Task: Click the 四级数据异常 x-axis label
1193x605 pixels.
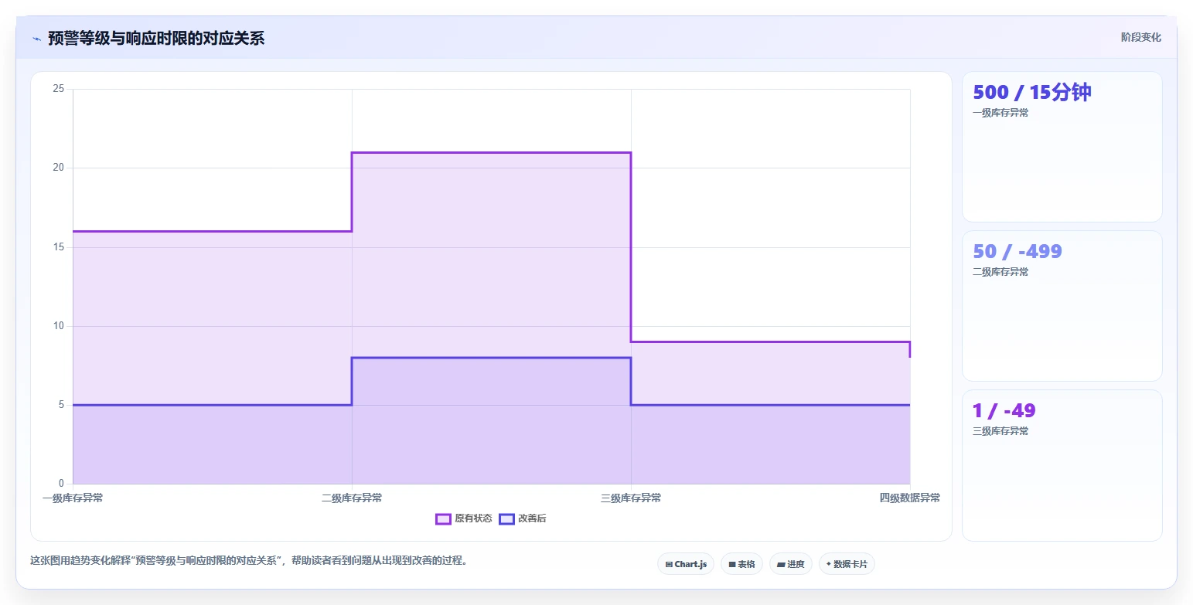Action: tap(910, 498)
